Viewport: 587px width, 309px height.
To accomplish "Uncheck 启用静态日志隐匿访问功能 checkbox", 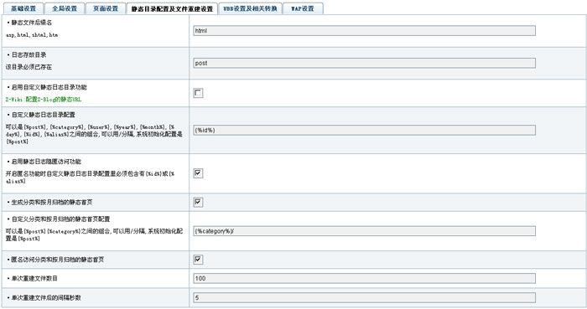I will (198, 173).
